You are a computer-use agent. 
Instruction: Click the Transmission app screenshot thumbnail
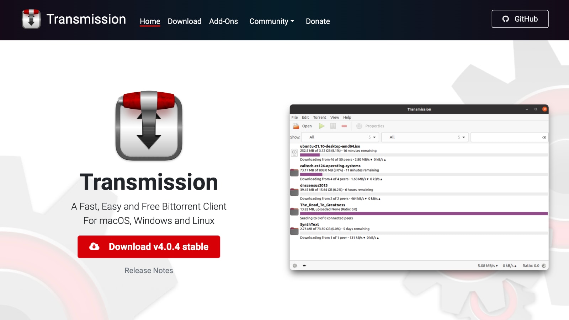[x=419, y=187]
